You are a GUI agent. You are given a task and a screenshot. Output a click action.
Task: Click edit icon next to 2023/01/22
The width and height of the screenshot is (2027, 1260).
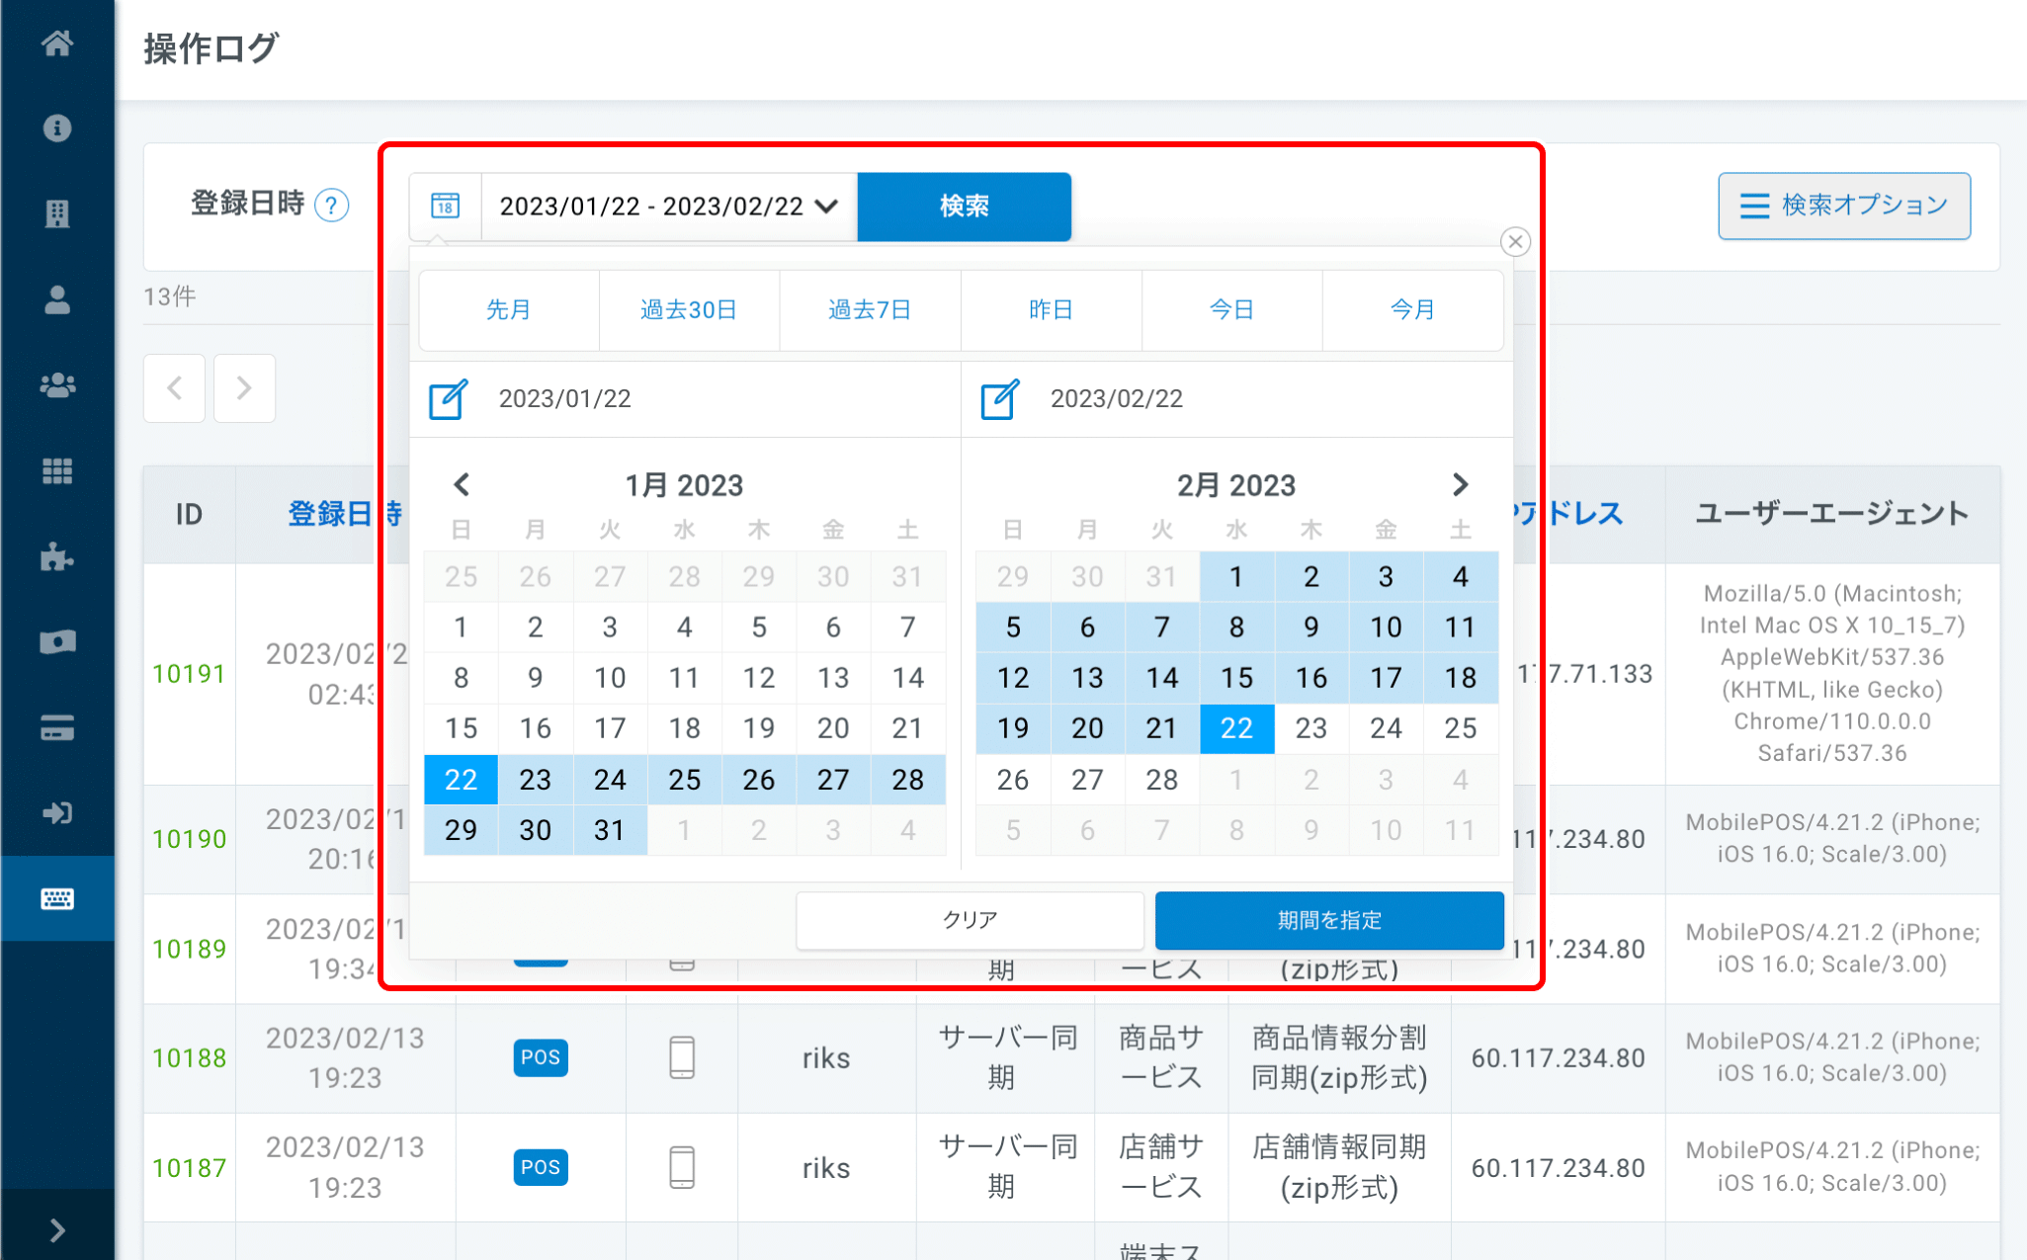[x=448, y=399]
